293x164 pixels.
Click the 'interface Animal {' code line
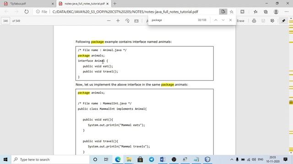[93, 61]
